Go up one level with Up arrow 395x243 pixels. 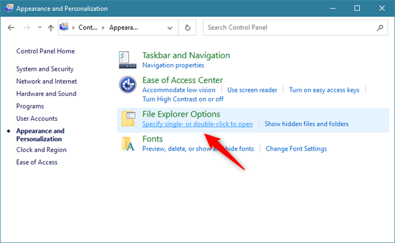click(51, 27)
